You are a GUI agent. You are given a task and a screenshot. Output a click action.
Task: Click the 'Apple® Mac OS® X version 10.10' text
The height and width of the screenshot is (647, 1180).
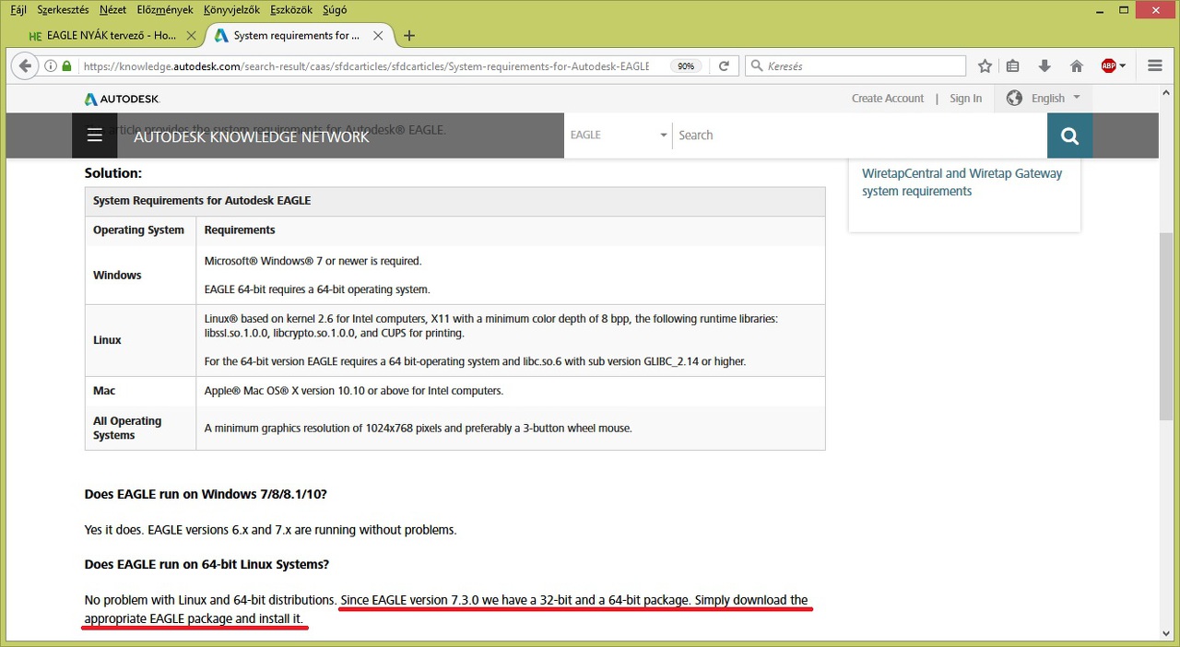354,391
